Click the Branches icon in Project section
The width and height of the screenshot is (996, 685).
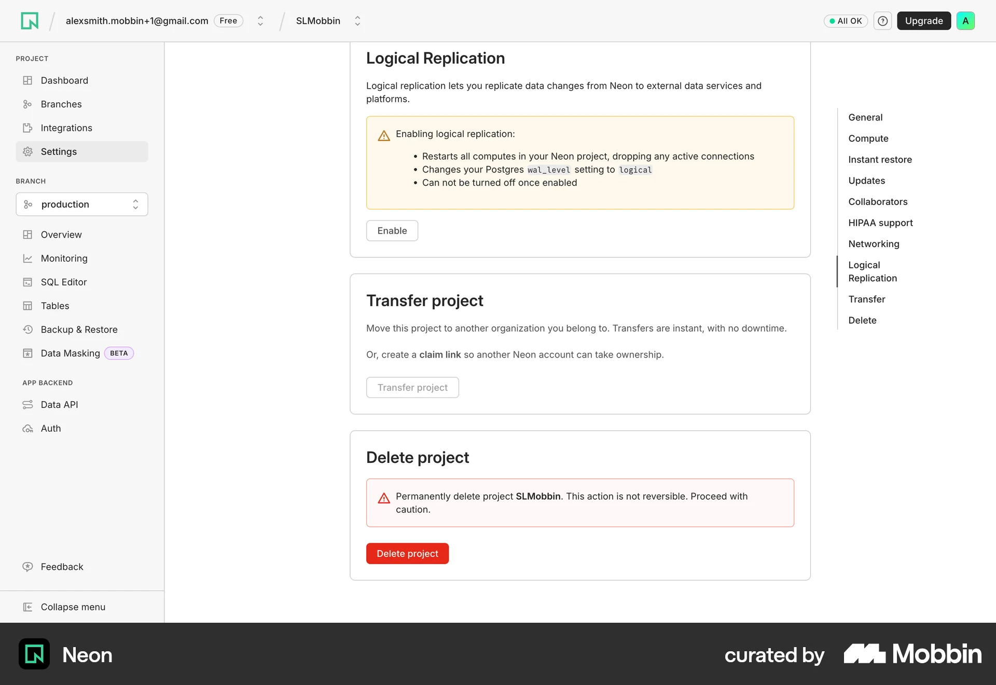[x=27, y=104]
